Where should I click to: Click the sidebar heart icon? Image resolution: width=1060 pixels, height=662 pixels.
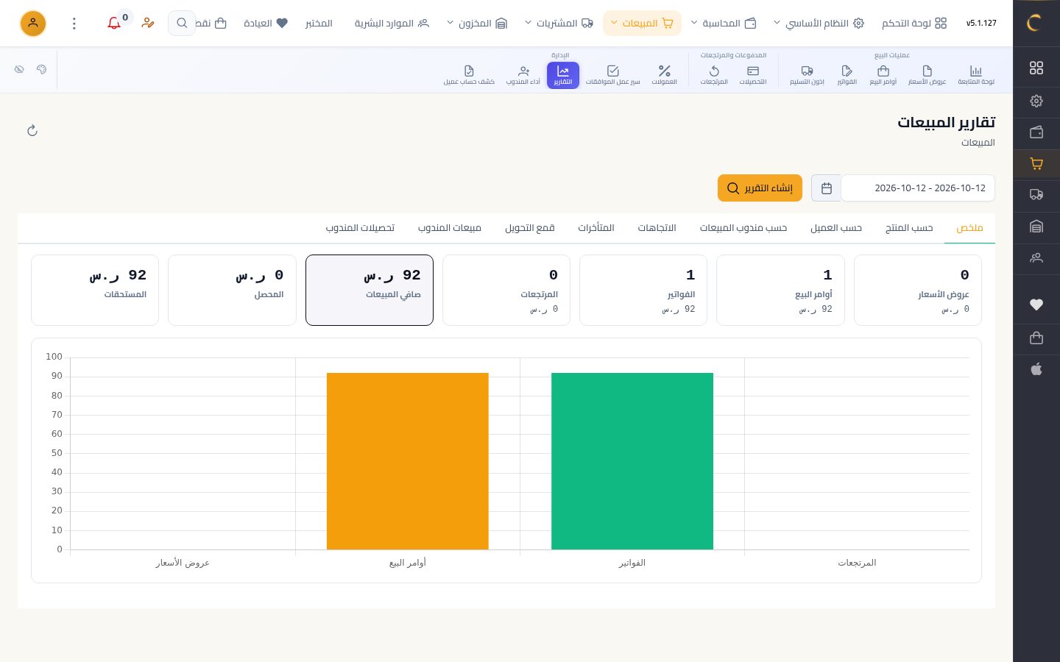click(1036, 305)
